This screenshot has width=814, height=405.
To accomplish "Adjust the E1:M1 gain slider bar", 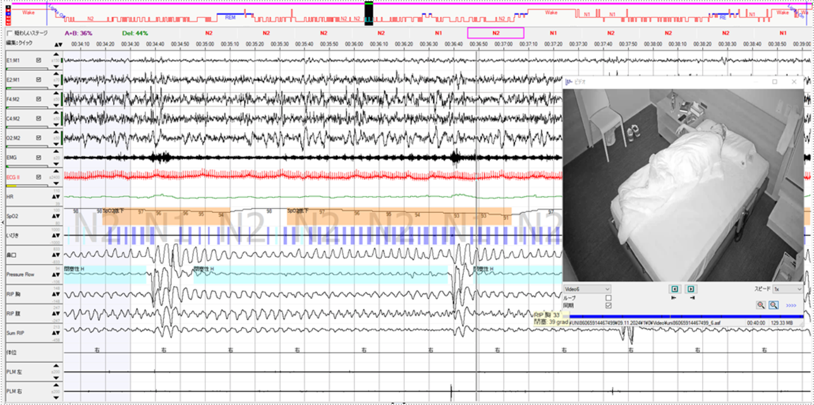I will point(27,69).
